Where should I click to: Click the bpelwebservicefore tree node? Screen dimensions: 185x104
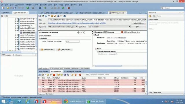pos(29,33)
